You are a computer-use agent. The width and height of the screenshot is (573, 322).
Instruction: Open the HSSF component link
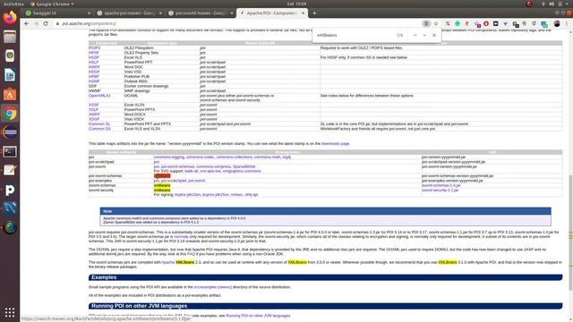point(93,57)
